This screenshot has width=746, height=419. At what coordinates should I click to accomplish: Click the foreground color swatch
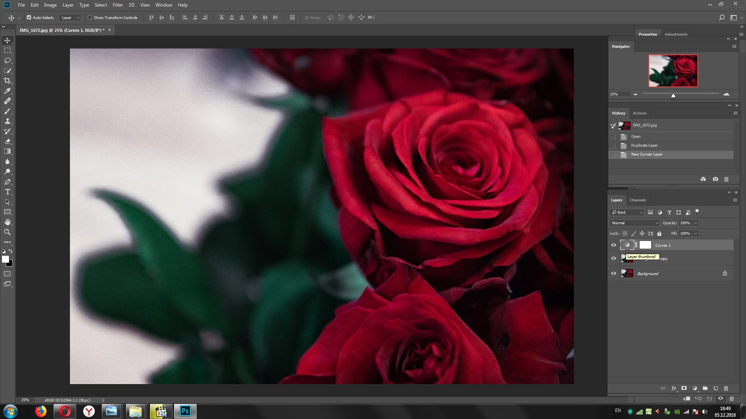point(5,259)
